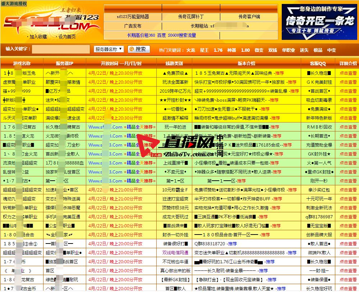Select the 1.76 hot keyword
Screen dimensions: 359x292
click(x=218, y=50)
